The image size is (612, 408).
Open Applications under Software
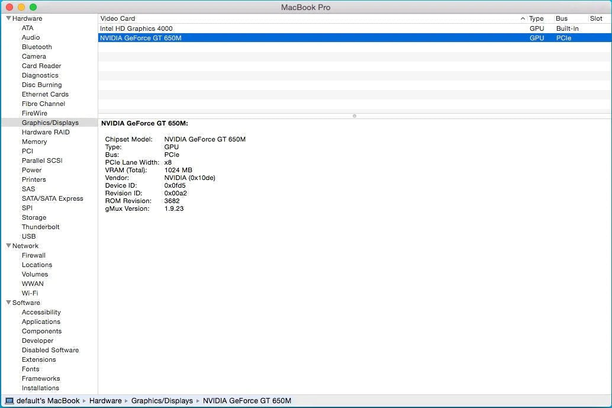tap(41, 322)
